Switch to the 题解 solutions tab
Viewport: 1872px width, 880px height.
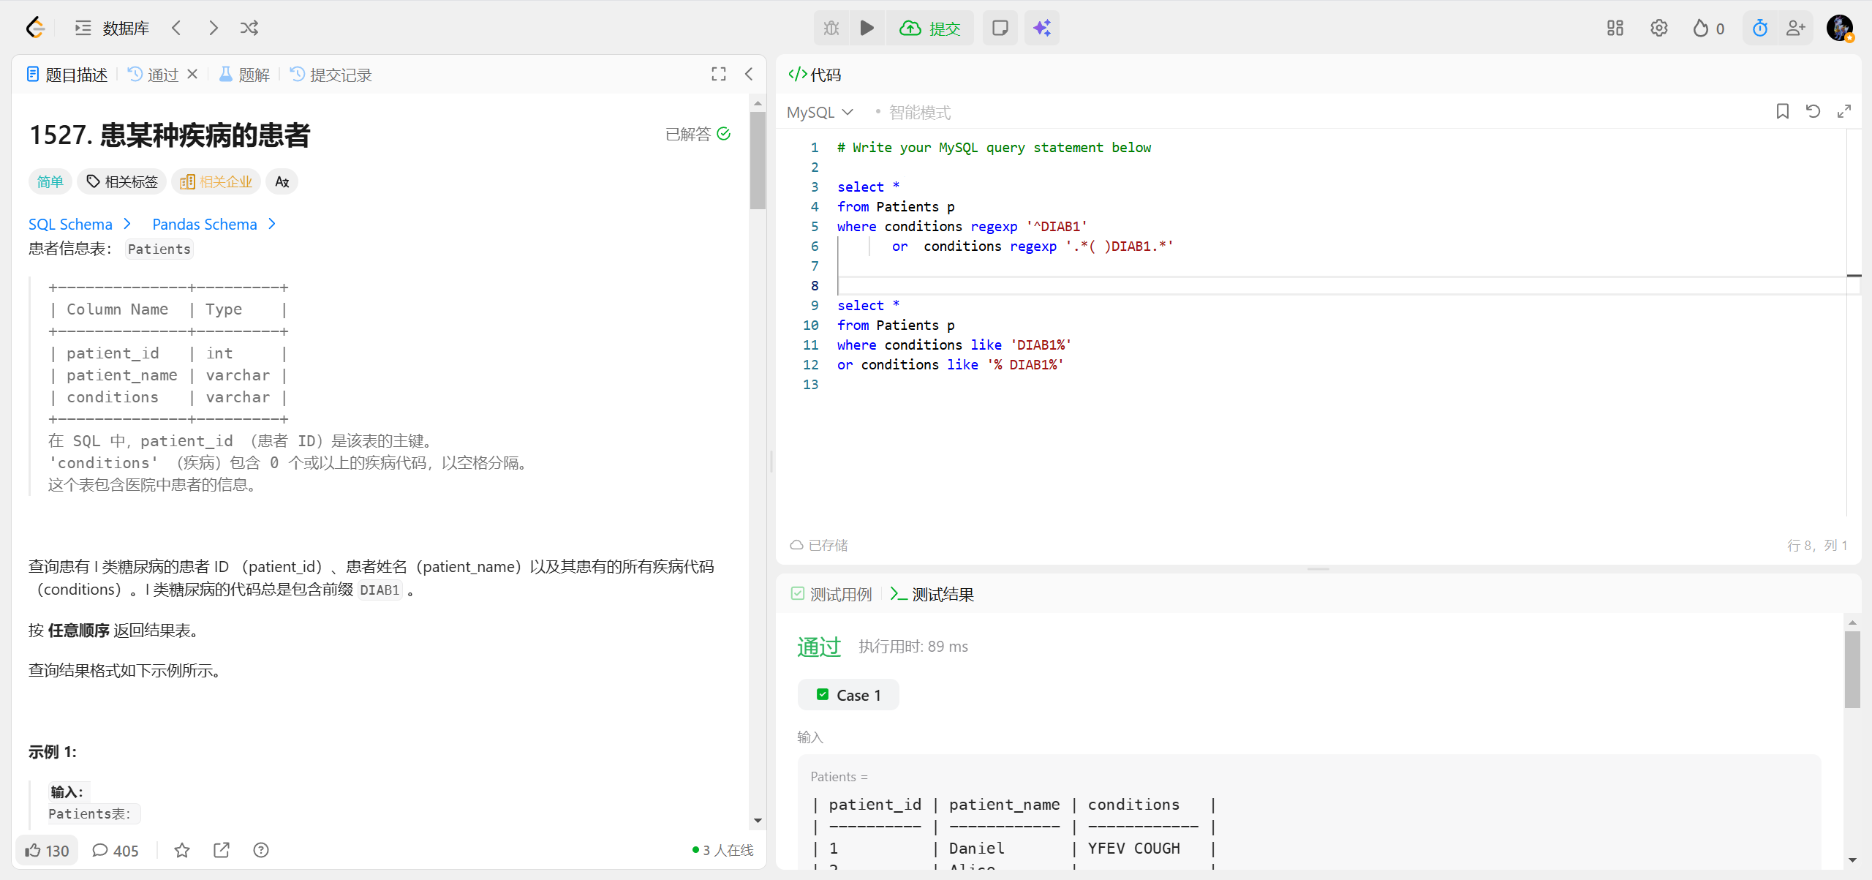[x=245, y=75]
